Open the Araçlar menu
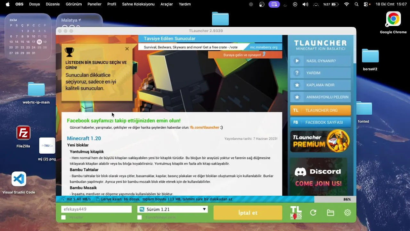 (167, 4)
